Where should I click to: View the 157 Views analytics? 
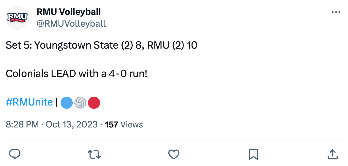pos(124,124)
